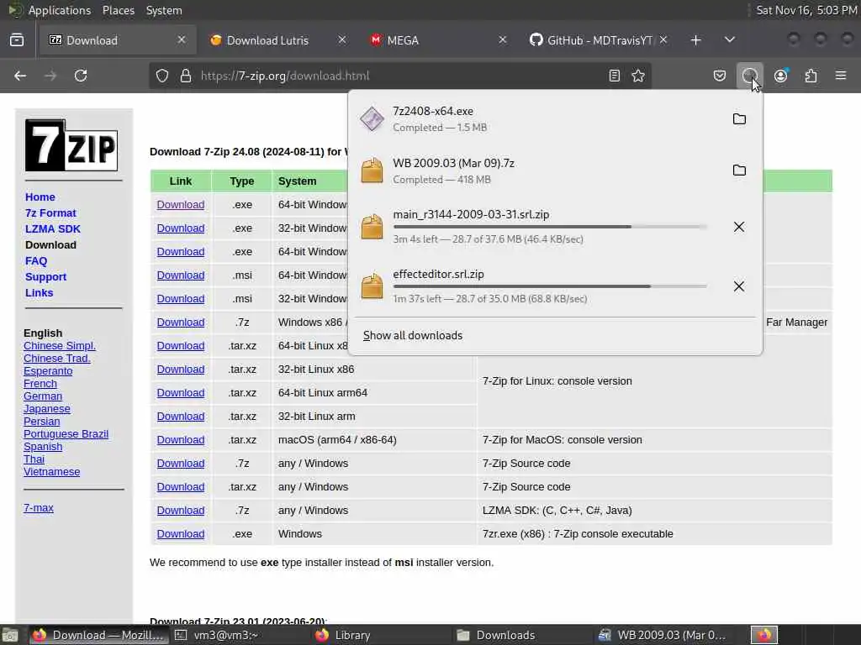Screen dimensions: 861x645
Task: Switch to Library window in taskbar
Action: point(352,635)
